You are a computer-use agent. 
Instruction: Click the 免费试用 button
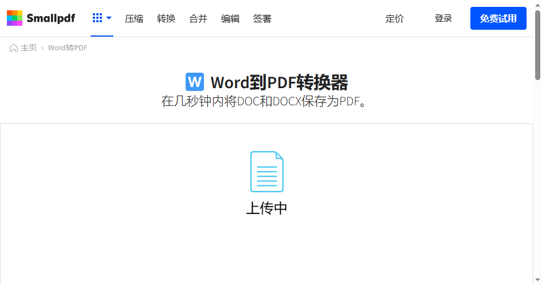point(498,18)
